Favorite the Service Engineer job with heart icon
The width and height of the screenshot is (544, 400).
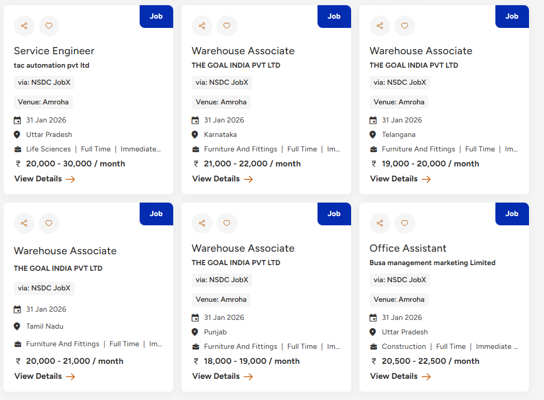tap(49, 26)
